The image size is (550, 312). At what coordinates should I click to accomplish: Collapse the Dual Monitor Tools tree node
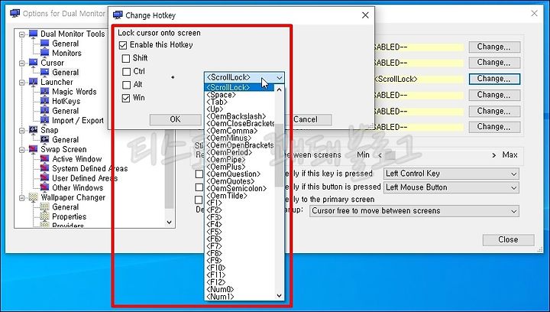click(22, 34)
